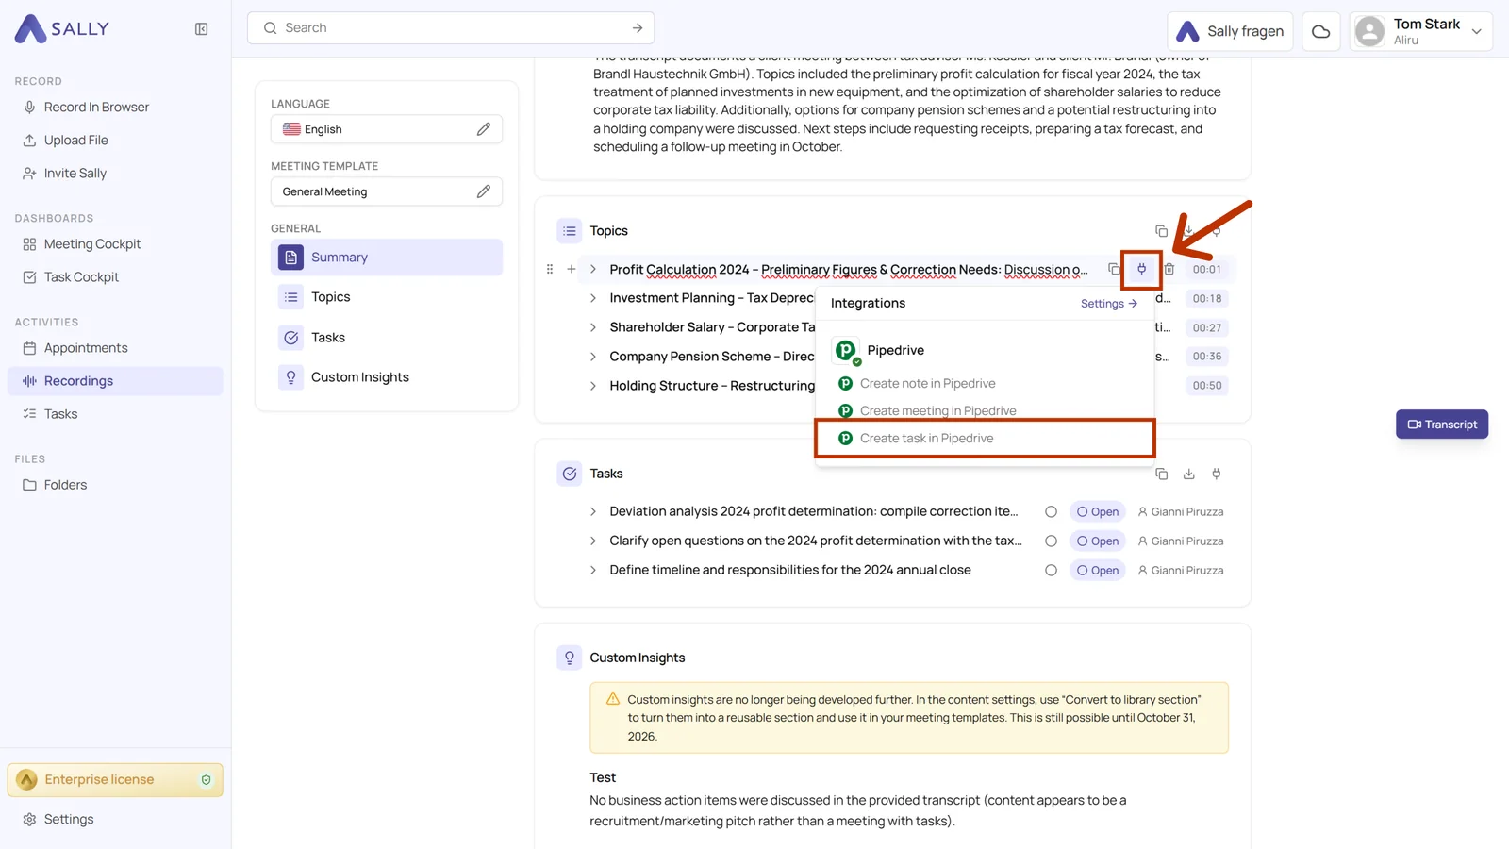Mark Deviation analysis task complete
Screen dimensions: 1509x849
(1051, 512)
